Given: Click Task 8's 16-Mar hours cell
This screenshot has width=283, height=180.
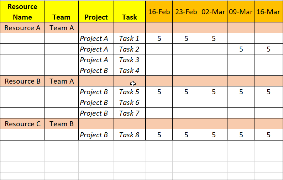Looking at the screenshot, I should coord(268,135).
